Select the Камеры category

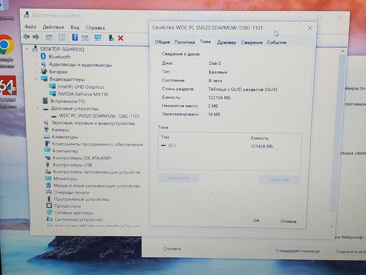(x=60, y=129)
